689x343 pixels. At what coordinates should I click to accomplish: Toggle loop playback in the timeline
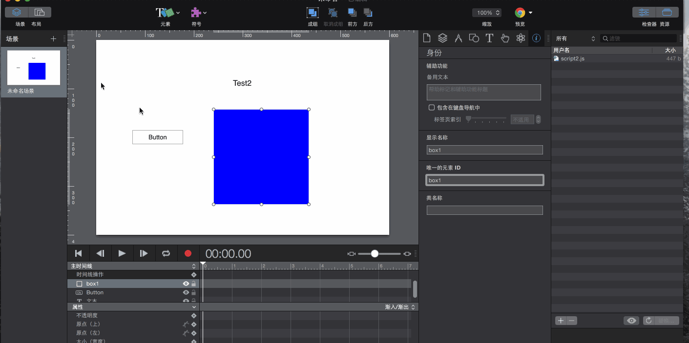click(x=166, y=253)
